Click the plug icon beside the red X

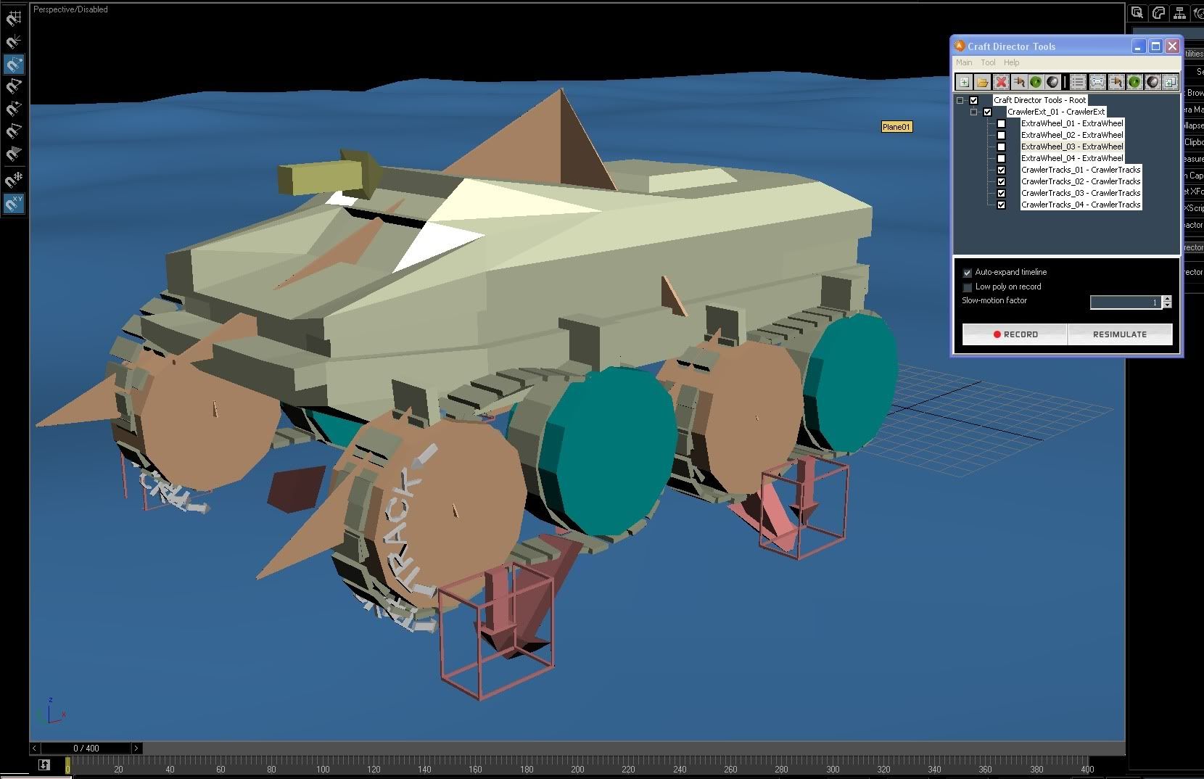point(1018,82)
